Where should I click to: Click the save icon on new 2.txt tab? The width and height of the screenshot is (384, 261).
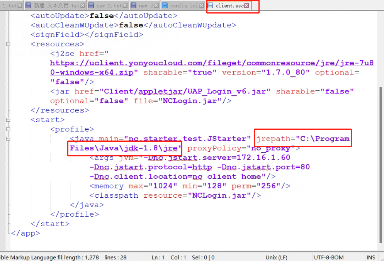(x=91, y=6)
